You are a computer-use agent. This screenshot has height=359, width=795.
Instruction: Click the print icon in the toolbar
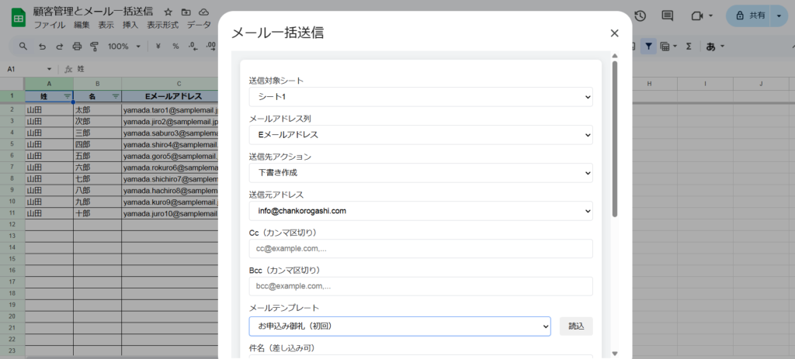point(78,47)
